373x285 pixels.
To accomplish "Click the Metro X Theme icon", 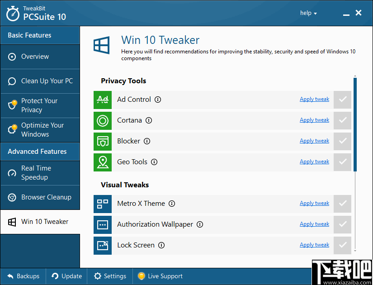I will [x=103, y=204].
